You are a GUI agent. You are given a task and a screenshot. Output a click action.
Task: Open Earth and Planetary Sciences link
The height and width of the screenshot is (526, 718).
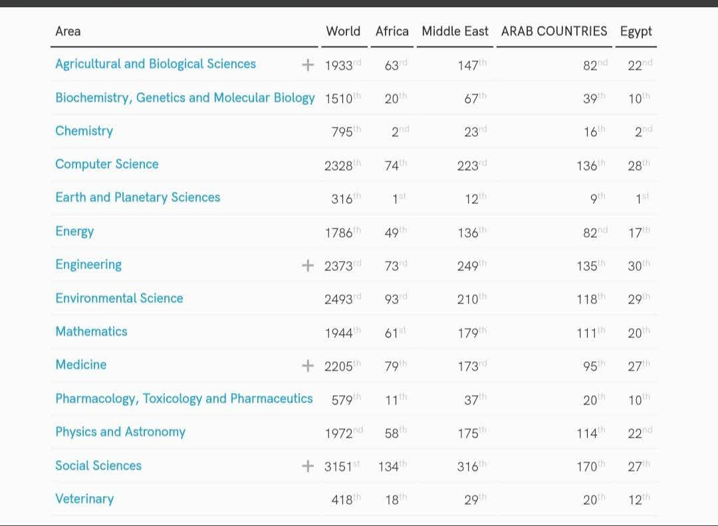138,198
